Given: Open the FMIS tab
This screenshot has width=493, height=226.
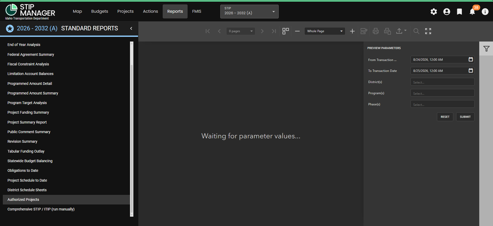Looking at the screenshot, I should click(197, 11).
